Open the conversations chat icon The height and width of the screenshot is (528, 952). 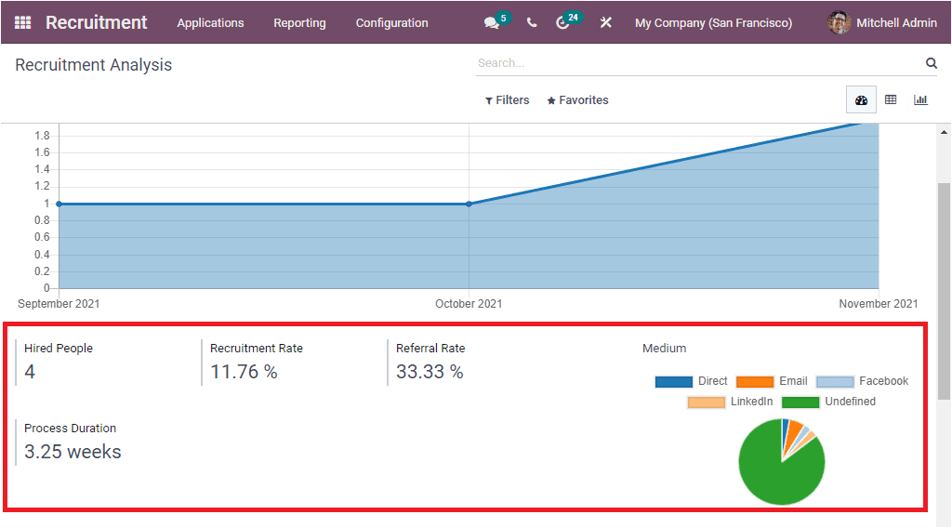click(x=492, y=23)
